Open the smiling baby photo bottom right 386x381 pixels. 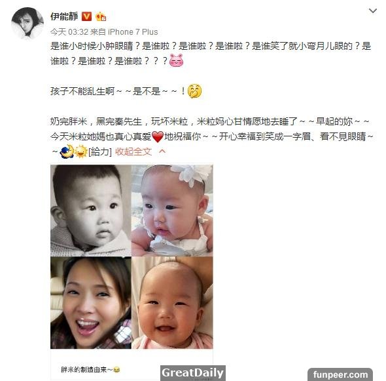[x=172, y=303]
